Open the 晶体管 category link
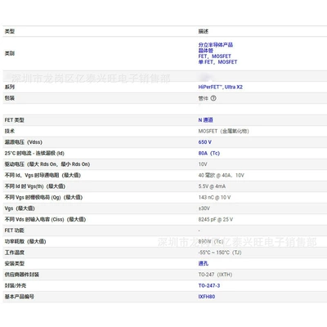The width and height of the screenshot is (327, 327). (206, 51)
